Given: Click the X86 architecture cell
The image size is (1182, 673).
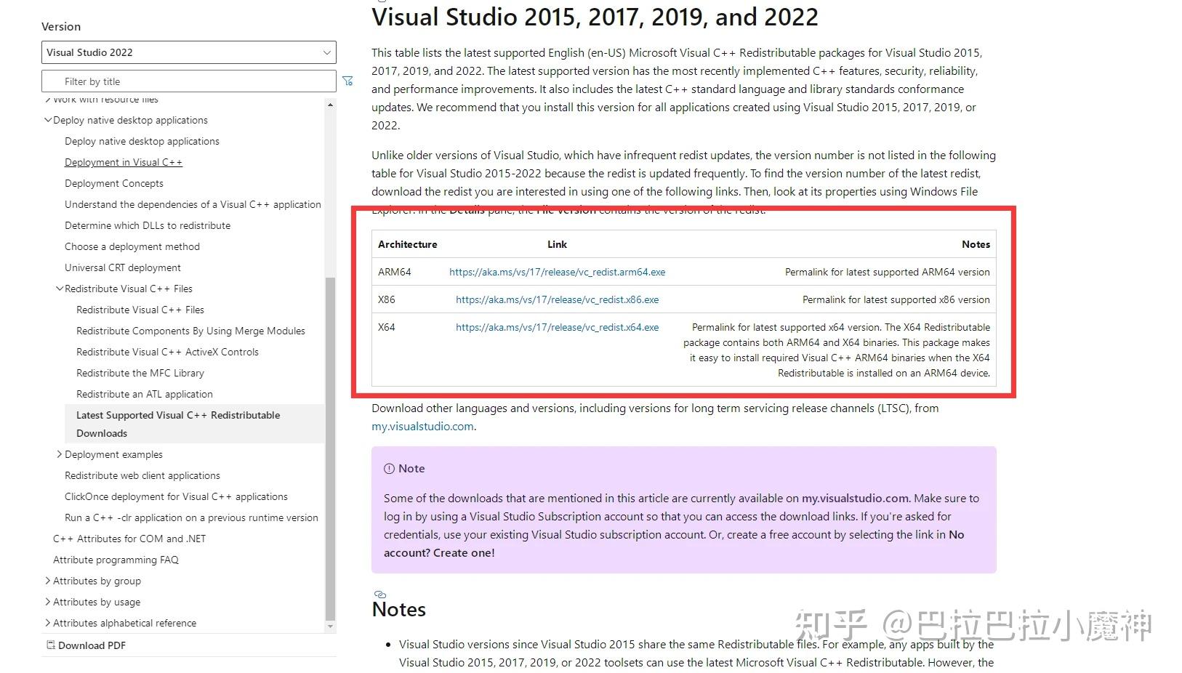Looking at the screenshot, I should click(x=387, y=299).
